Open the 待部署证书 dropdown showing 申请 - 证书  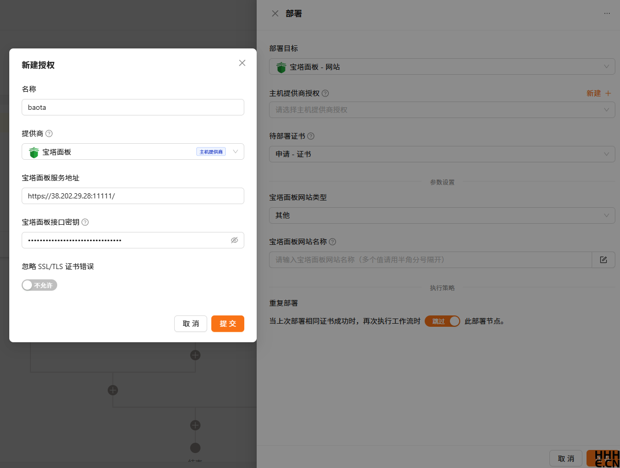(442, 154)
